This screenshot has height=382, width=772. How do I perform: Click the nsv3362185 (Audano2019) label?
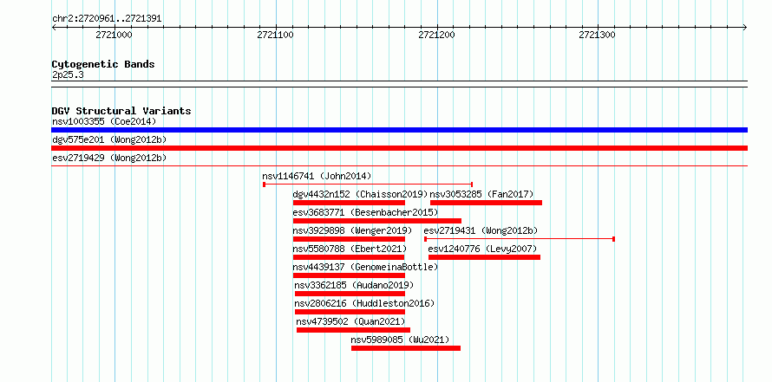354,285
